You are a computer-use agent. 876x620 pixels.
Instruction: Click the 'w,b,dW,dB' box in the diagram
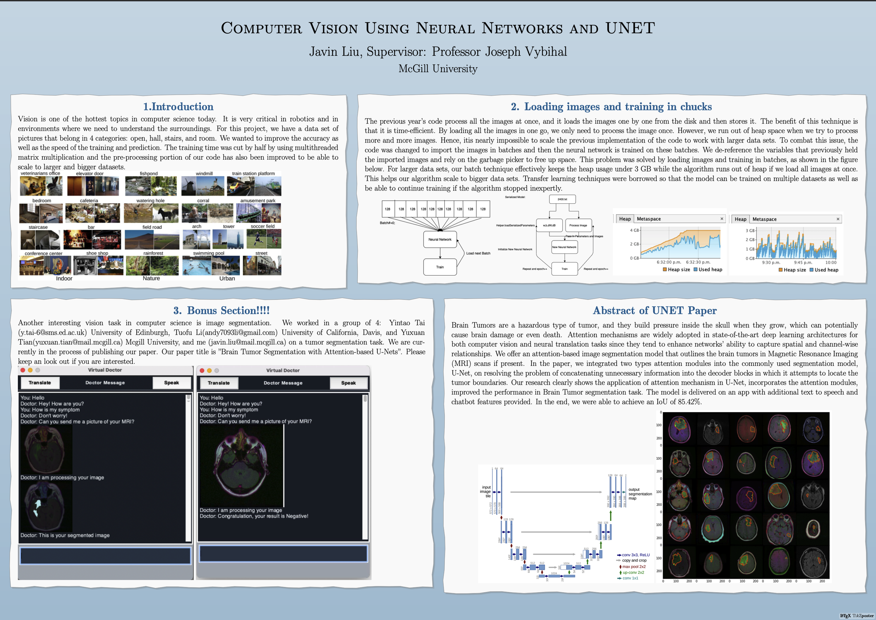tap(549, 225)
